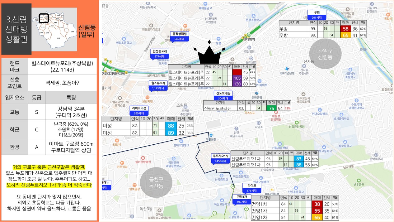
Task: Click the 우방 201세대 apartment marker
Action: (317, 15)
